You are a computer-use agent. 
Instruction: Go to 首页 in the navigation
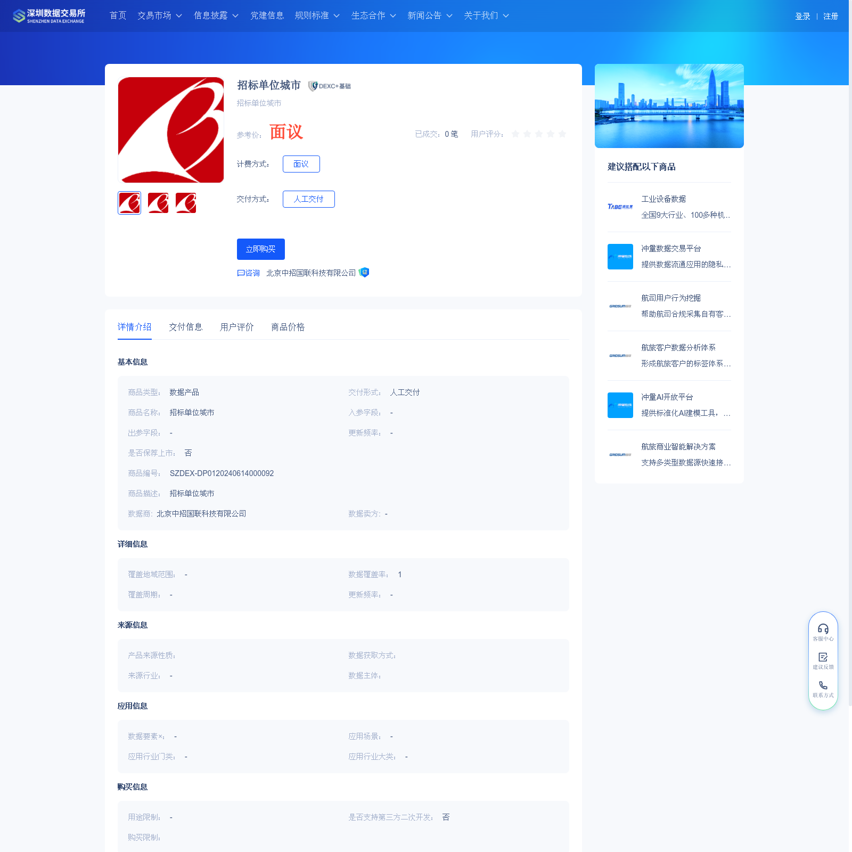[118, 15]
